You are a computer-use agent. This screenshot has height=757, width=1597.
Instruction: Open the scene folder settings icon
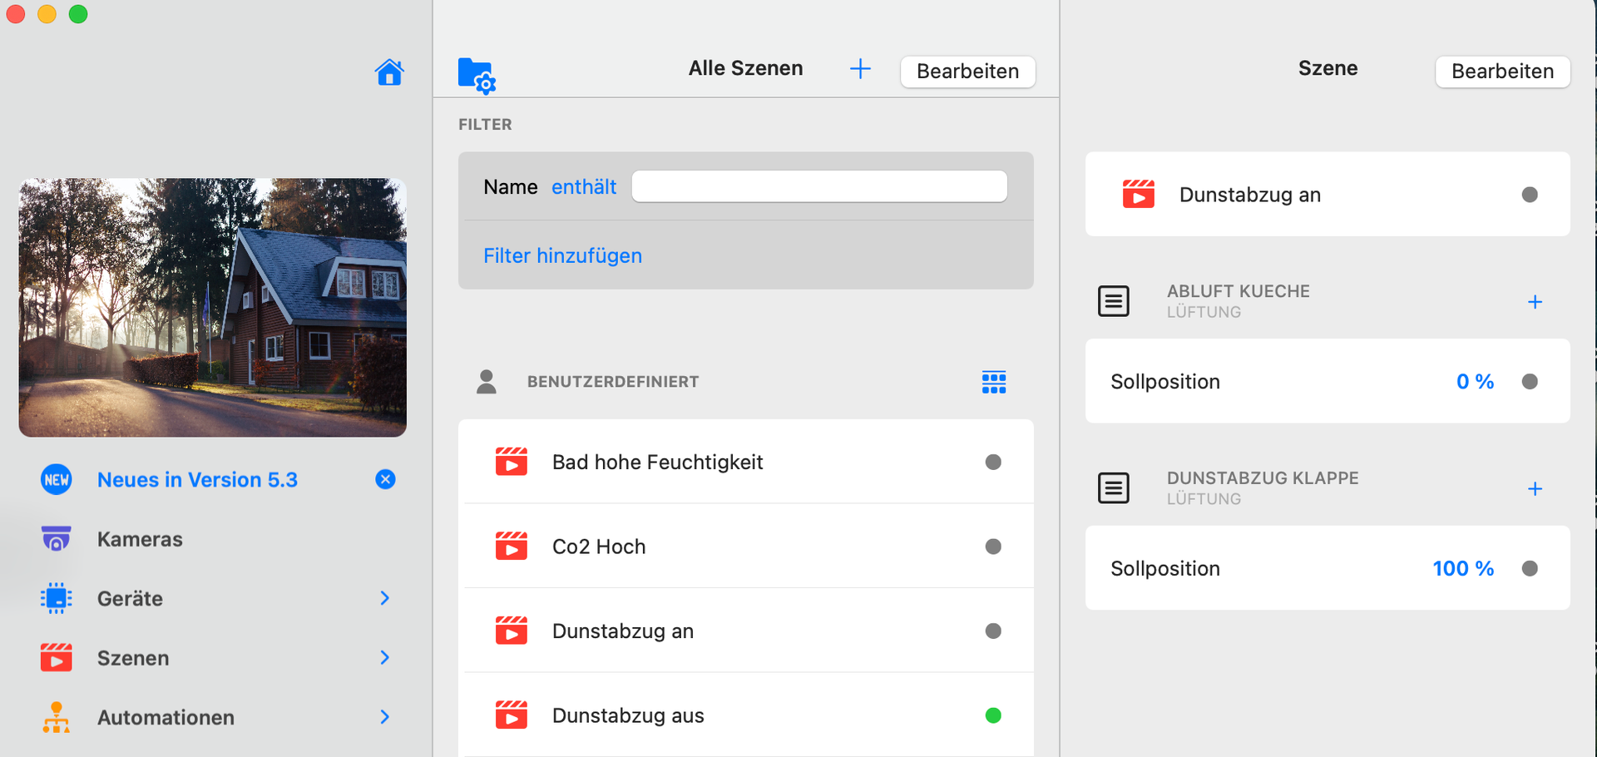tap(477, 75)
